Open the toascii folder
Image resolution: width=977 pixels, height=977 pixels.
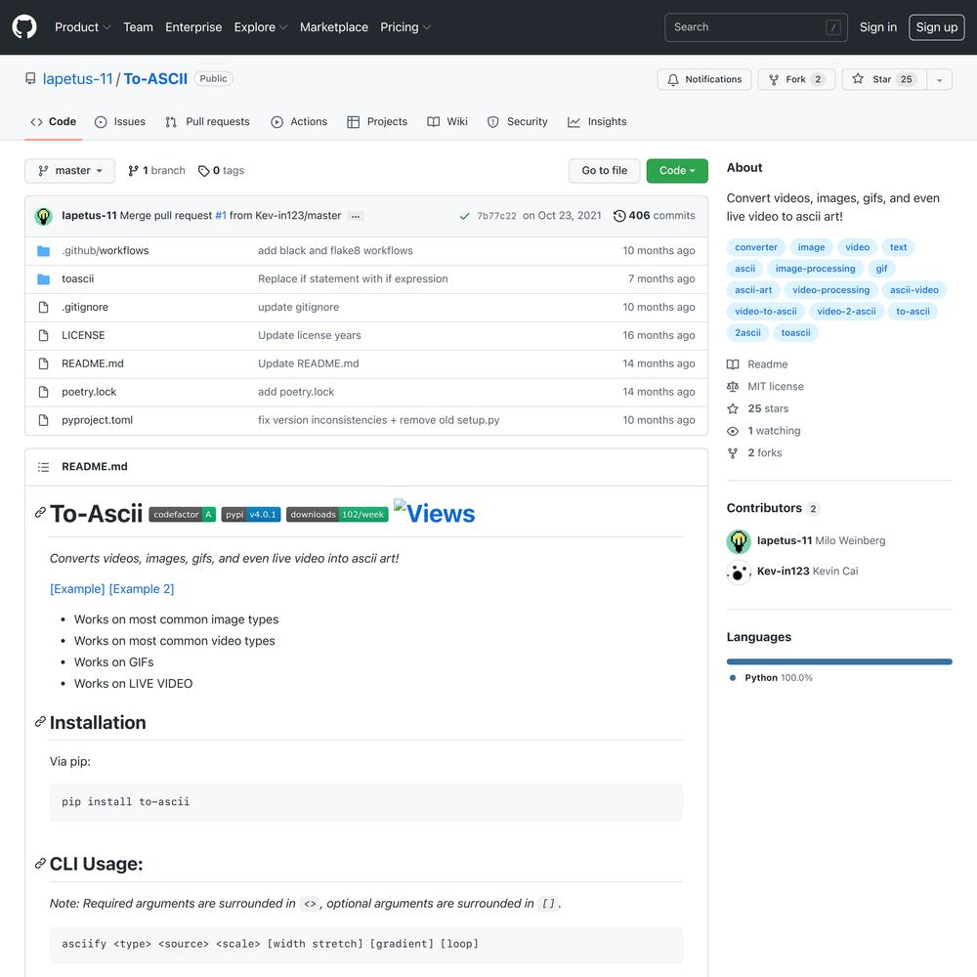pos(78,278)
